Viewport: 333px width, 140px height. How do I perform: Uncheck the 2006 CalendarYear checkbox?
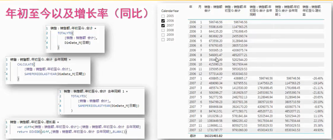(x=163, y=21)
